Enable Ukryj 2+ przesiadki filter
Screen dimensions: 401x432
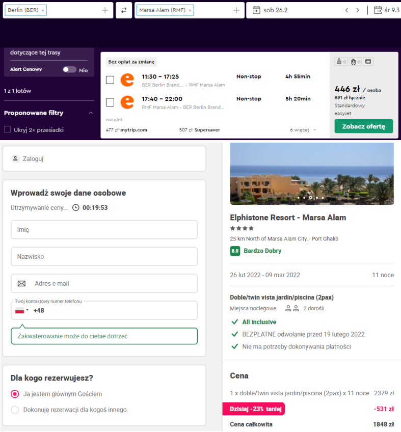click(x=8, y=130)
